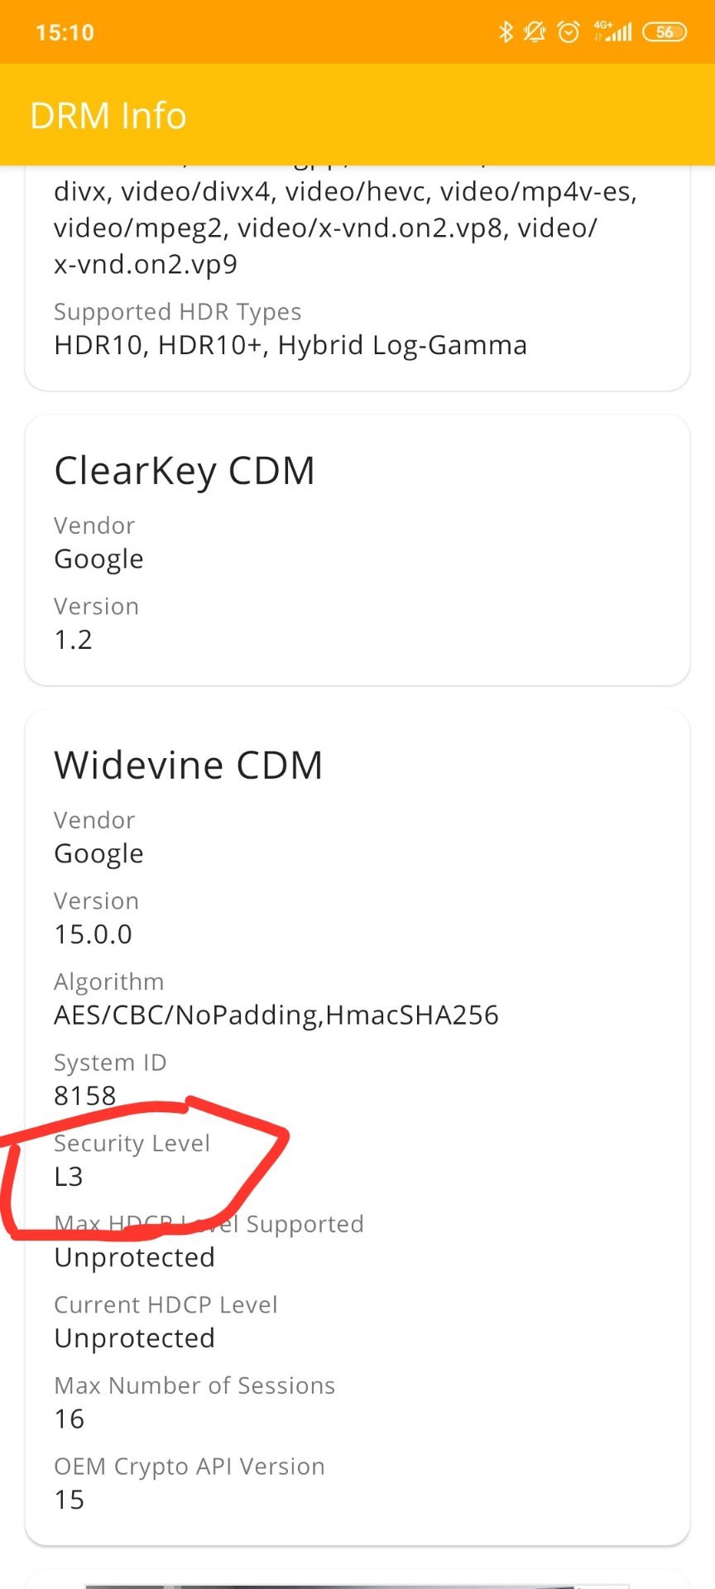
Task: Tap the Max HDCP Level Supported value
Action: pos(135,1258)
